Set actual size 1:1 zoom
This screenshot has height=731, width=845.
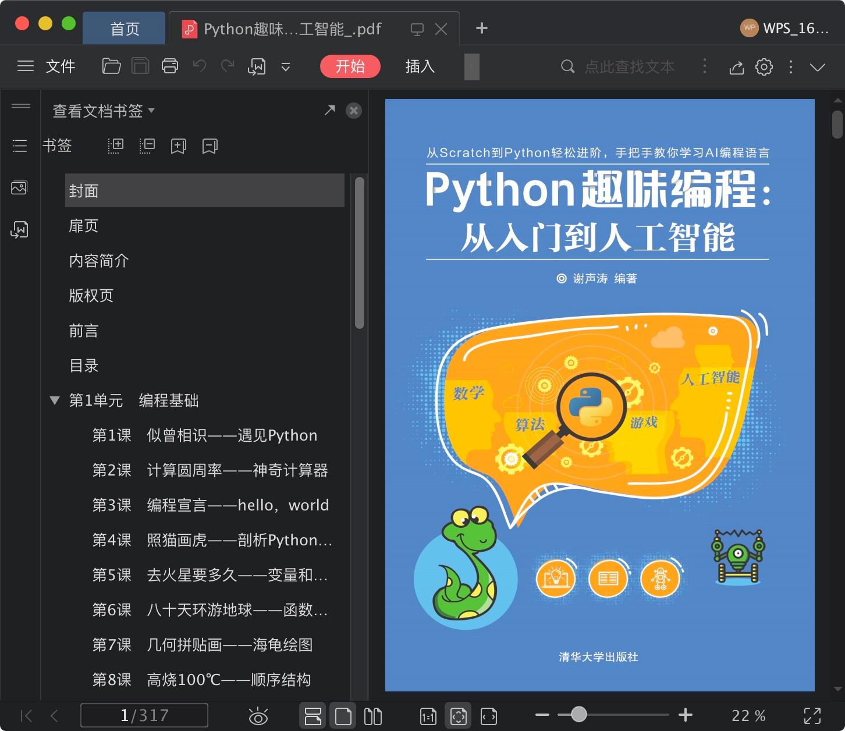(428, 716)
